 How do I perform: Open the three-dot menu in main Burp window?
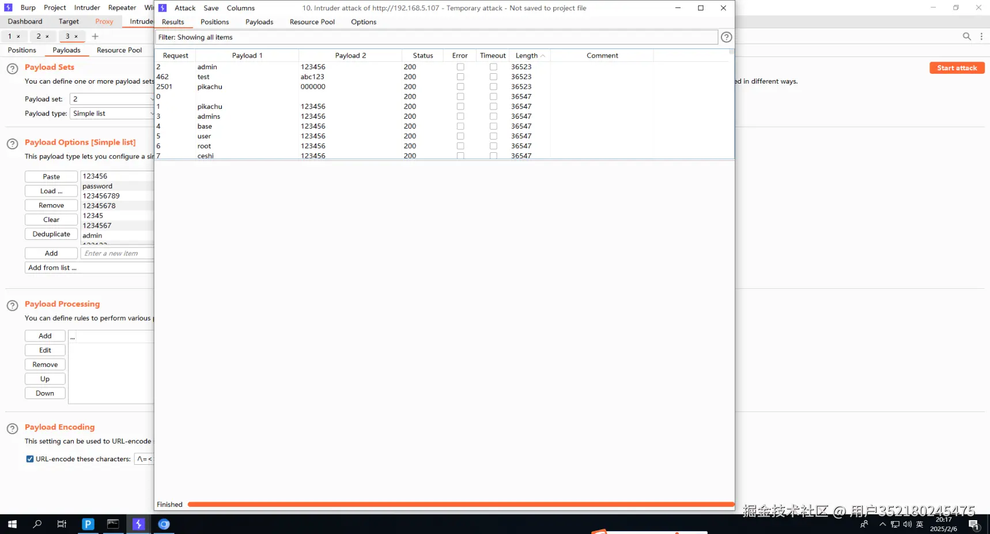coord(981,36)
